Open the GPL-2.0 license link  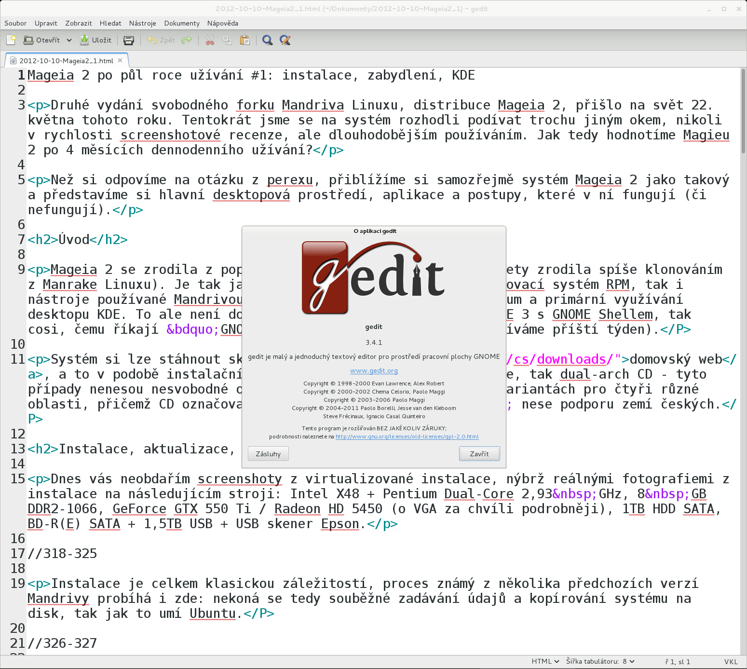pos(407,437)
